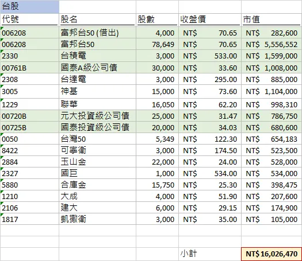Select stock code 0050
Image resolution: width=302 pixels, height=261 pixels.
pyautogui.click(x=30, y=139)
